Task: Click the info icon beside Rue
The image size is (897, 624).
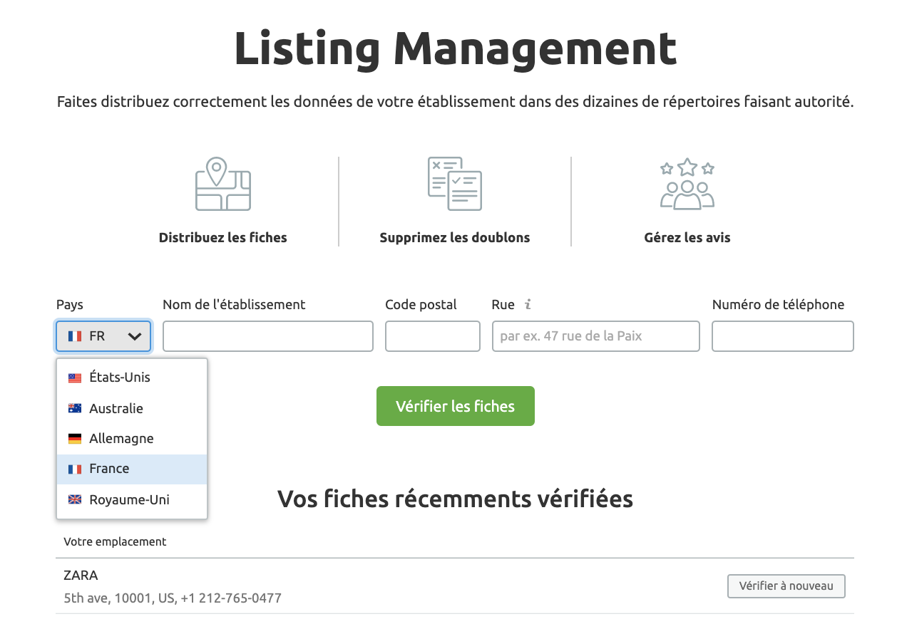Action: tap(528, 305)
